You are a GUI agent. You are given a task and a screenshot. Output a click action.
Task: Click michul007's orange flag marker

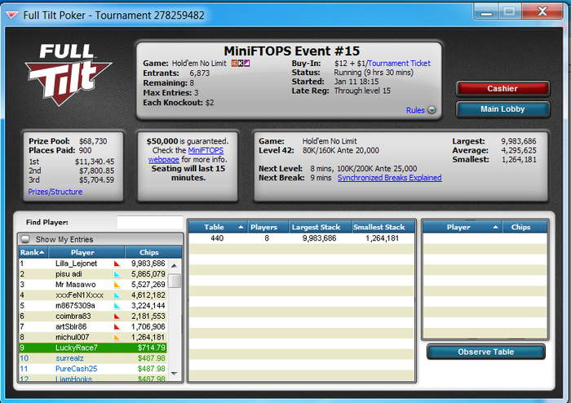point(117,338)
